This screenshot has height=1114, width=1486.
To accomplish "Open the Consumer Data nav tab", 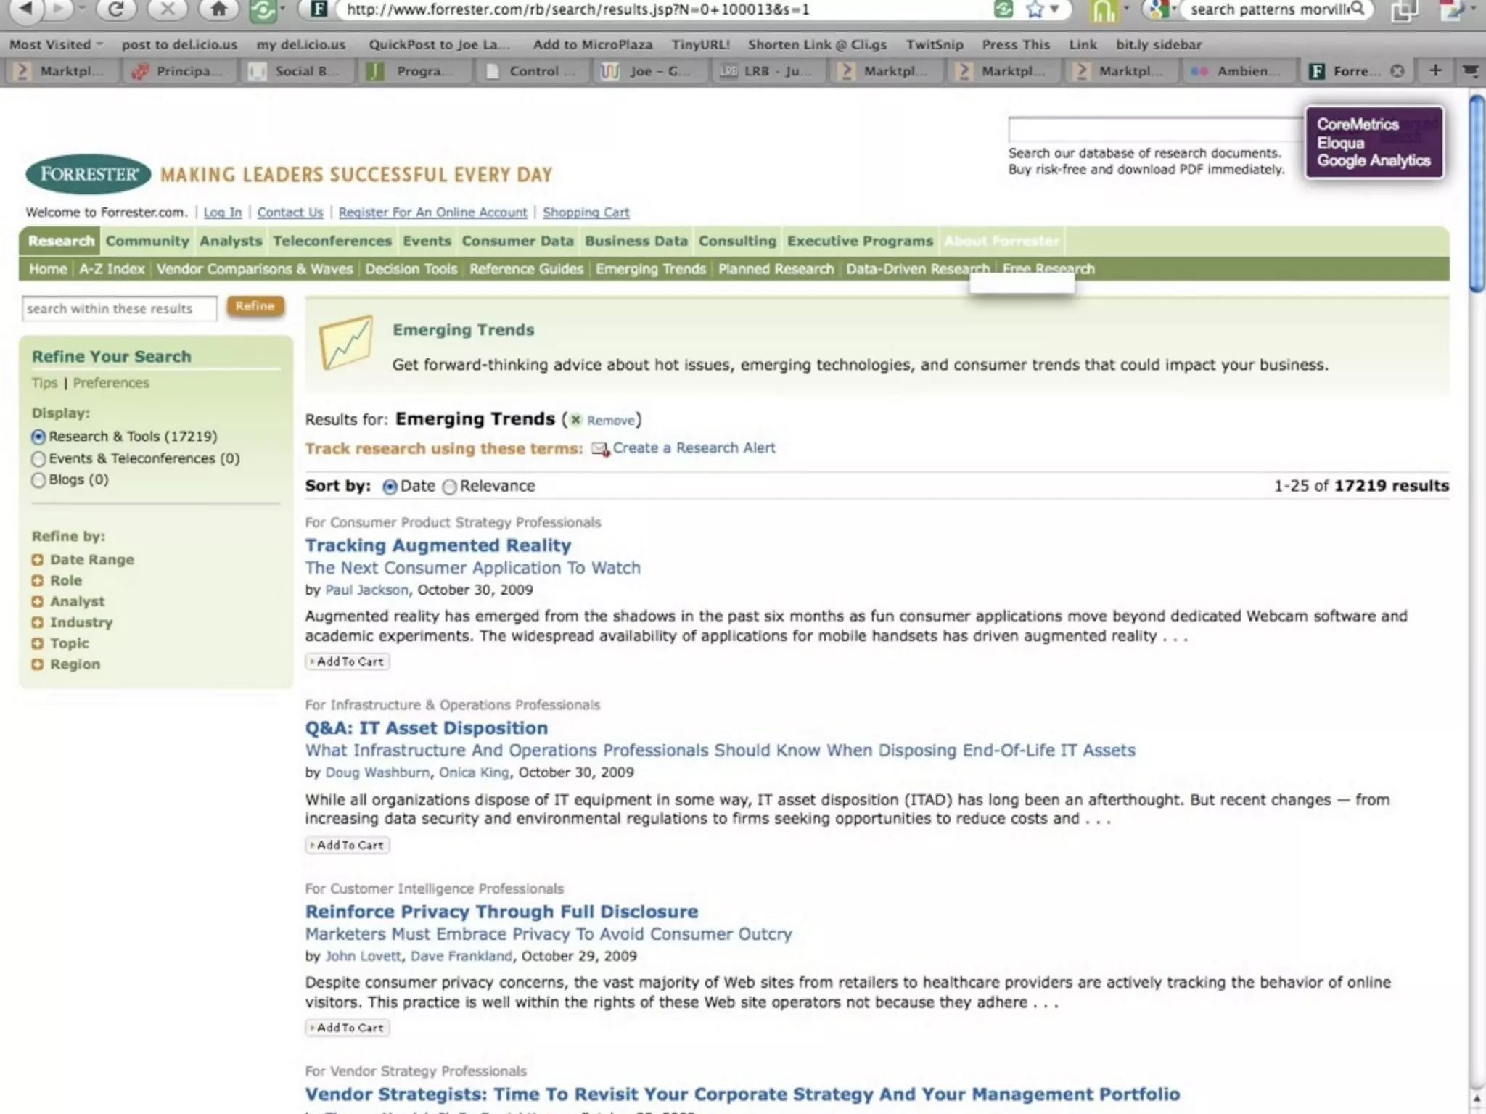I will point(517,241).
